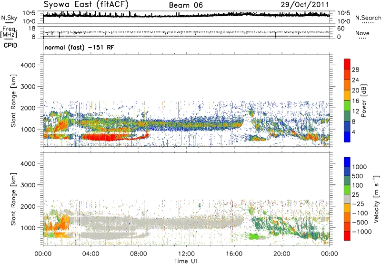Click the 'Freq. [MHz]' axis label

(x=9, y=32)
